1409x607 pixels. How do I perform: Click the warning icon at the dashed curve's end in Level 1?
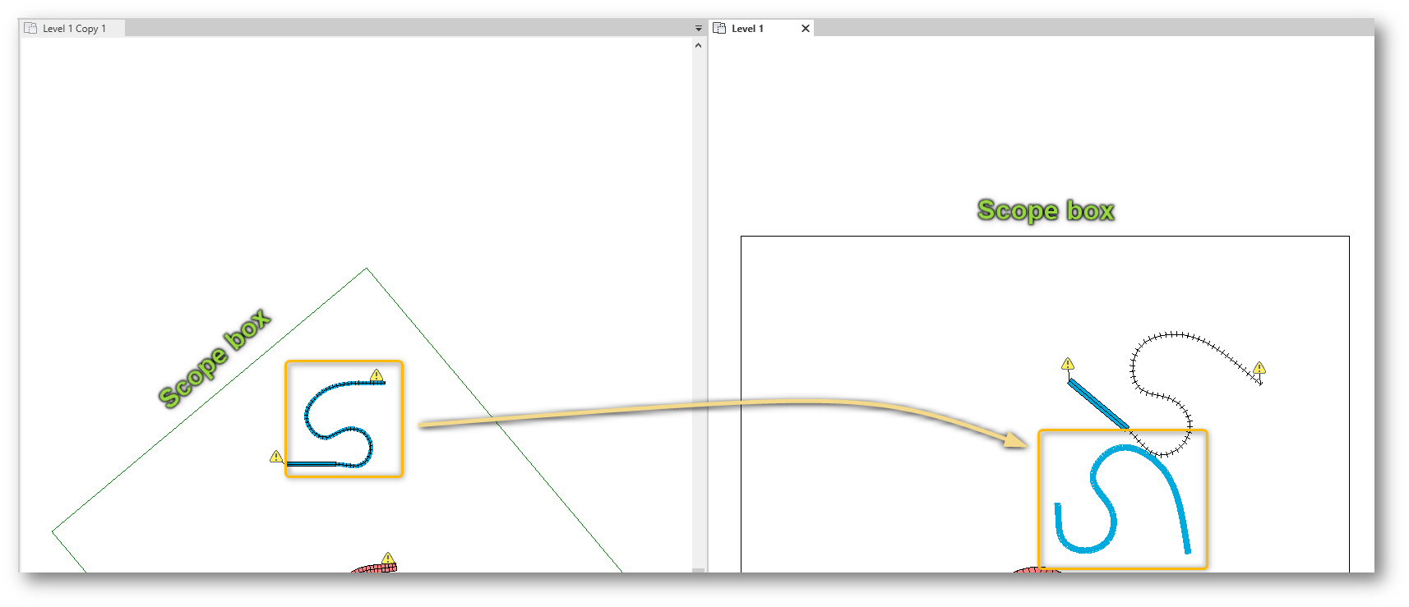click(x=1259, y=367)
